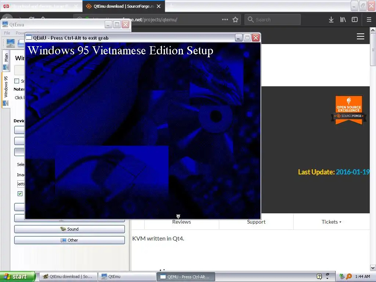The image size is (376, 282).
Task: Open Firefox hamburger application menu
Action: pos(369,20)
